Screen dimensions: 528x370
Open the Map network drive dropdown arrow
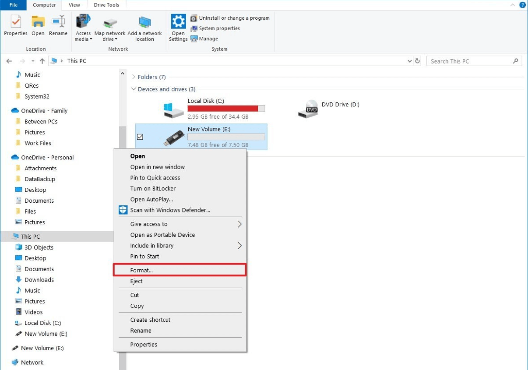tap(116, 39)
